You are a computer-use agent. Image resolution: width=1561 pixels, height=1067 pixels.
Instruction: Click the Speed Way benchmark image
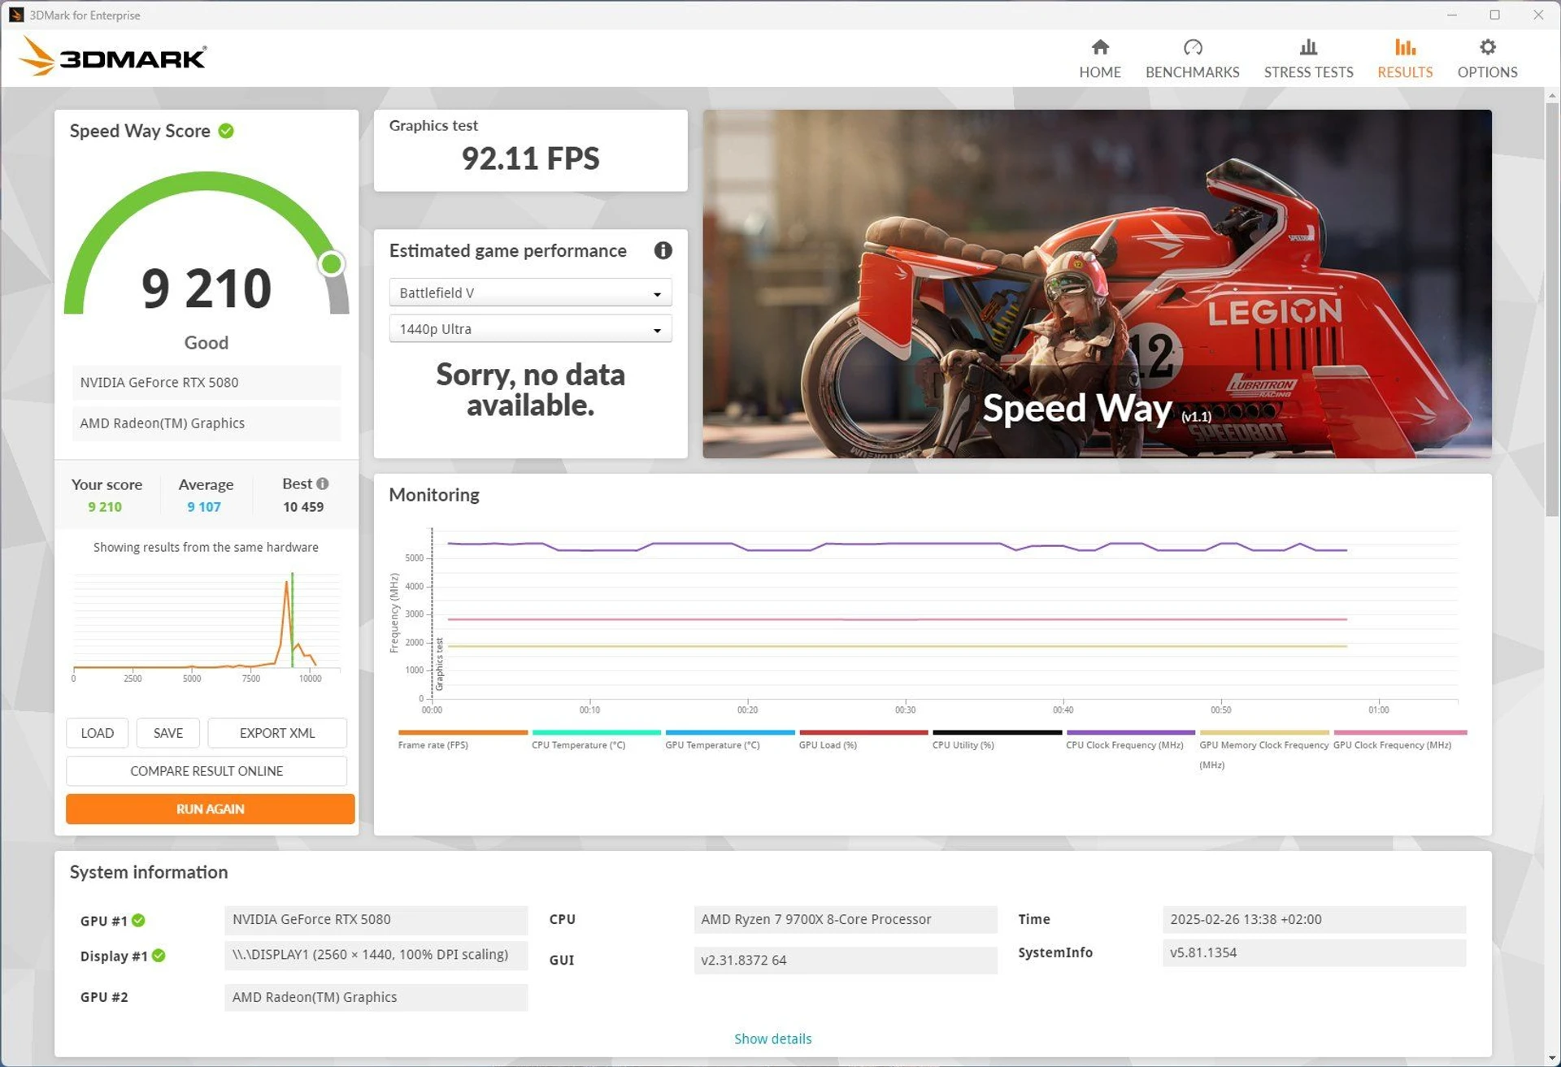[x=1097, y=284]
